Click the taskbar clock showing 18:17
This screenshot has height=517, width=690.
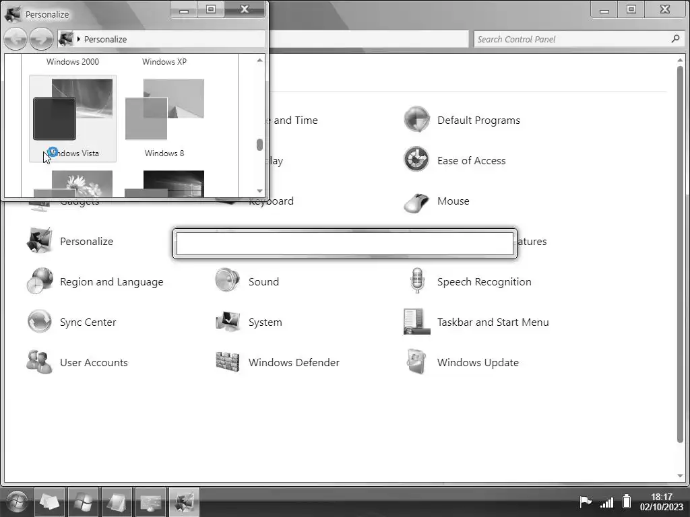point(662,497)
